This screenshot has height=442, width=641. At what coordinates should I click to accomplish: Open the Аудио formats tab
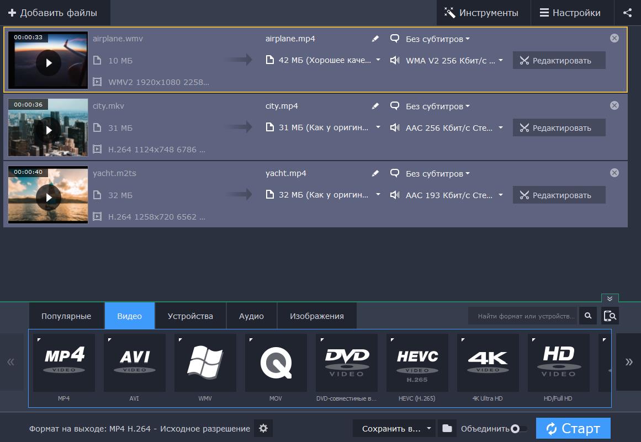(251, 316)
